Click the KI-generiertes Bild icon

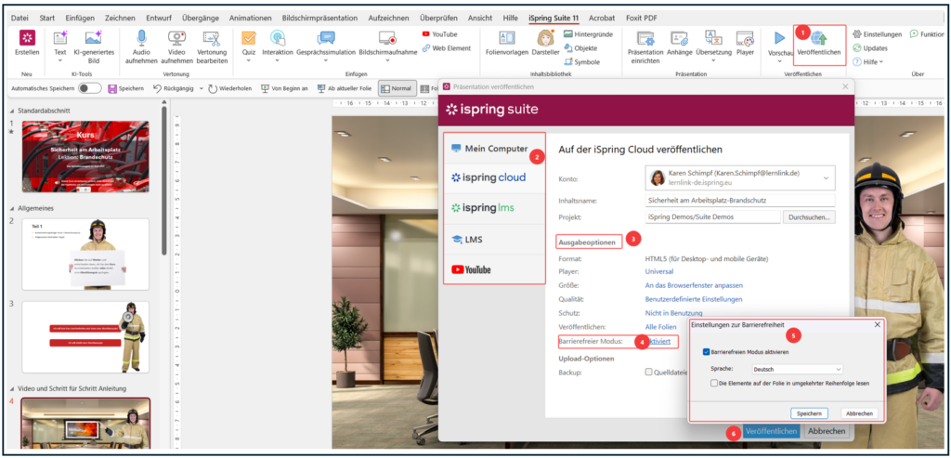point(94,38)
